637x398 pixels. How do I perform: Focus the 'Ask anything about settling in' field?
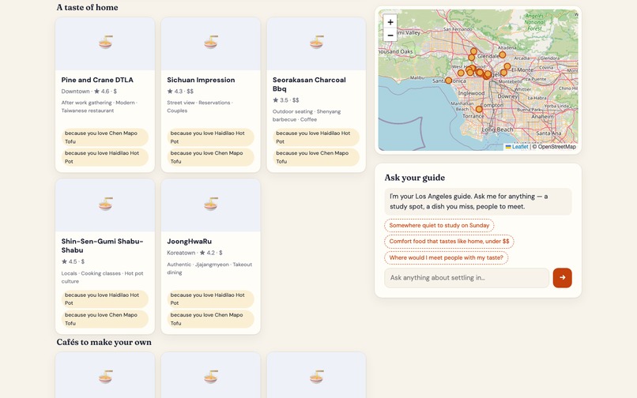[x=467, y=278]
